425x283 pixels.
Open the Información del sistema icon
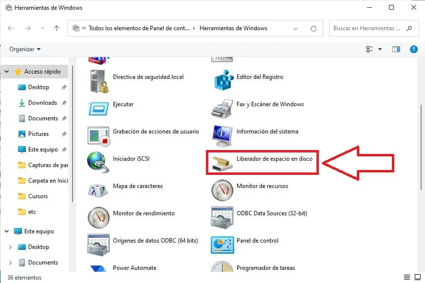pyautogui.click(x=222, y=136)
